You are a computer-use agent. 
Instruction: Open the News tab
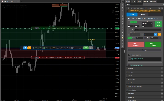click(139, 1)
